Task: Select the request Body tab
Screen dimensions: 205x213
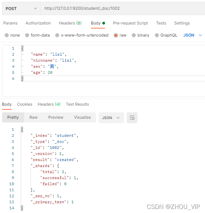Action: click(x=98, y=23)
